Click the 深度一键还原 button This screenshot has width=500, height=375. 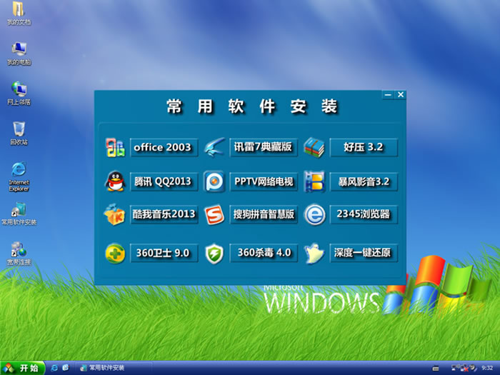pyautogui.click(x=364, y=253)
